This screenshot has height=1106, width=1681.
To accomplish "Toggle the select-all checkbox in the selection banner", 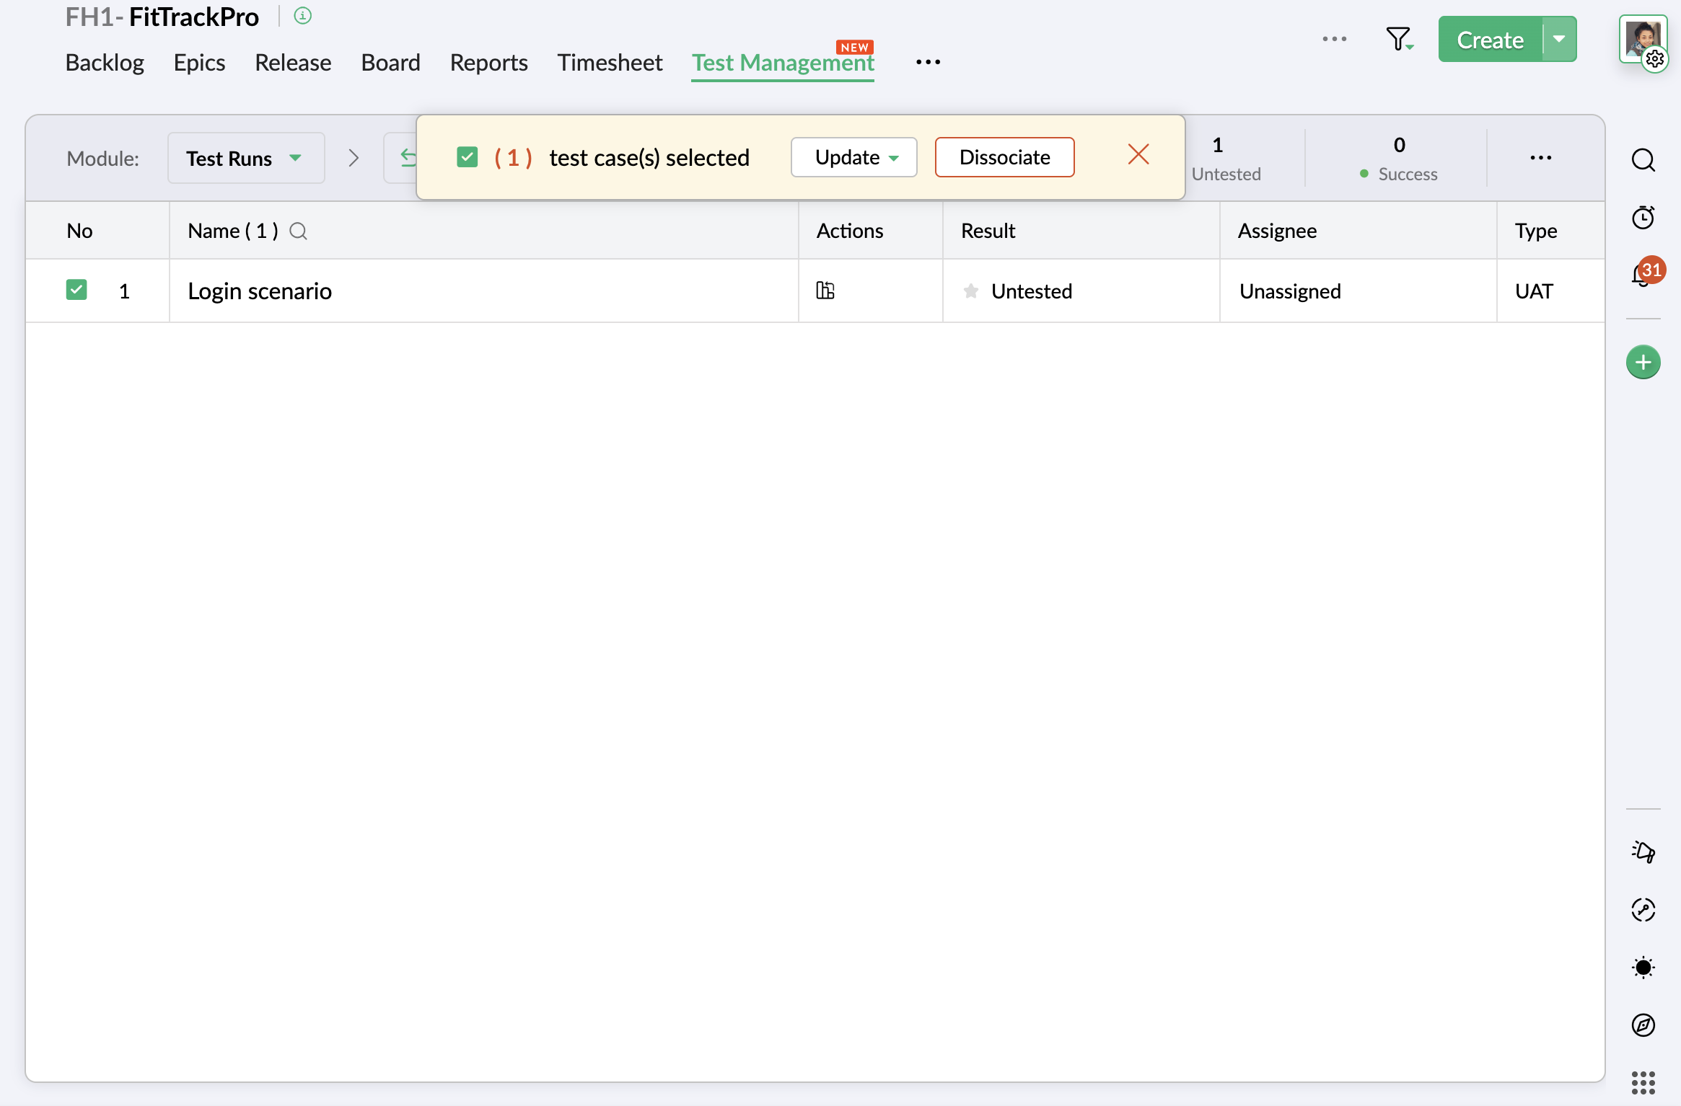I will 468,157.
